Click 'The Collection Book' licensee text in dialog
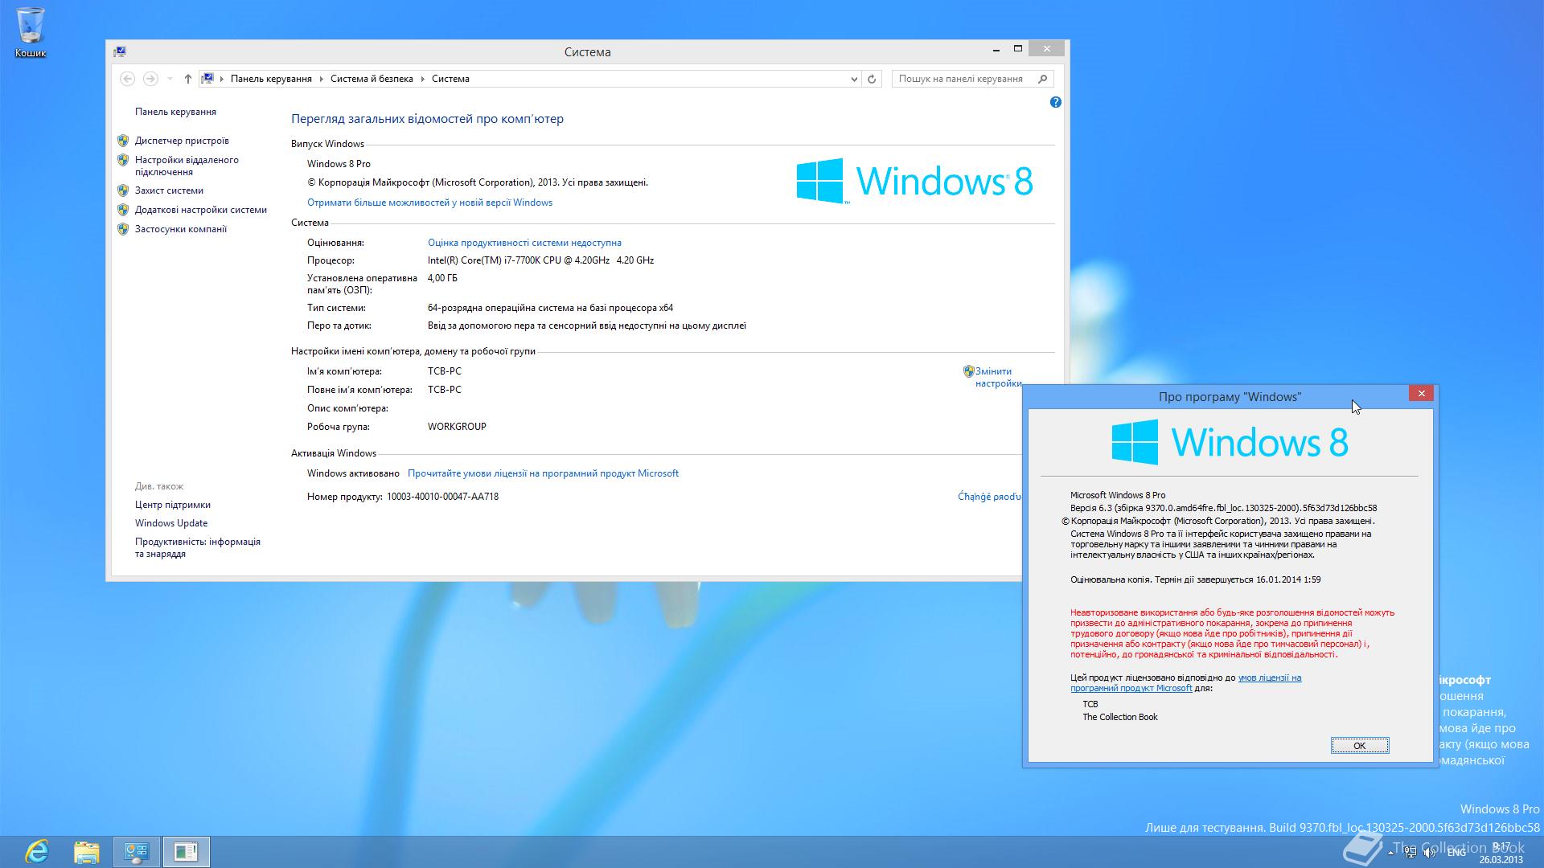The image size is (1544, 868). 1119,717
